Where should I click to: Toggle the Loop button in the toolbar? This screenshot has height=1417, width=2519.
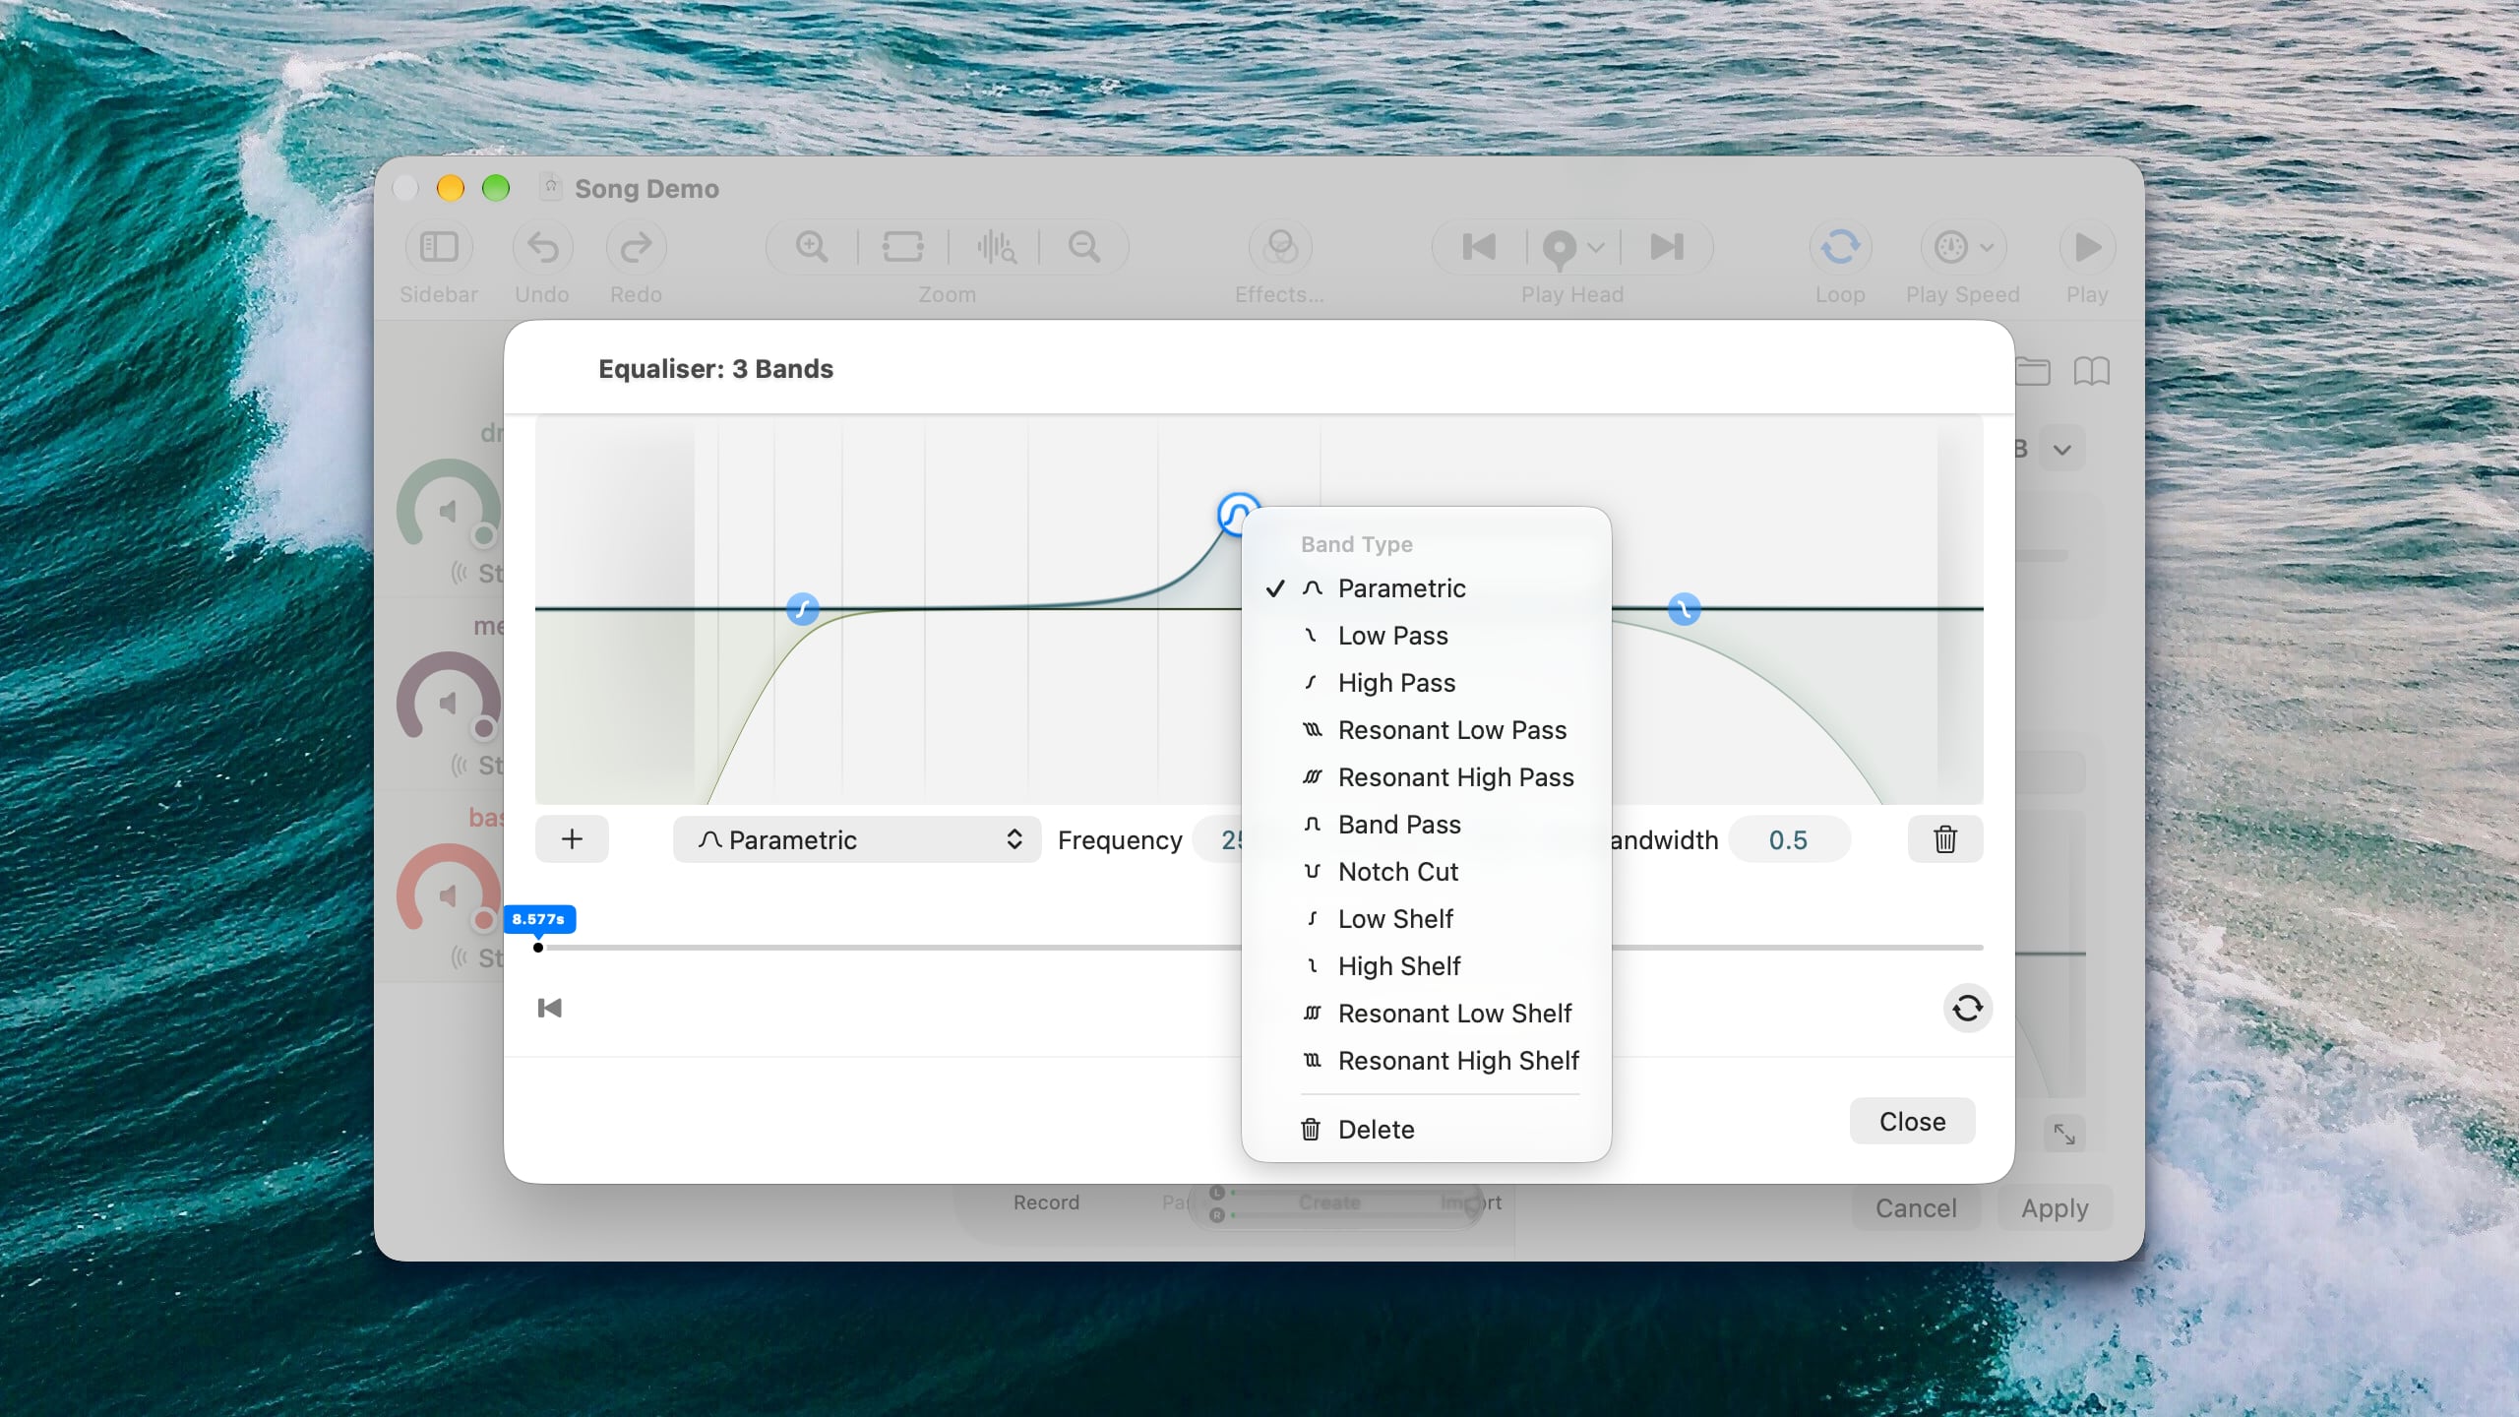1839,247
